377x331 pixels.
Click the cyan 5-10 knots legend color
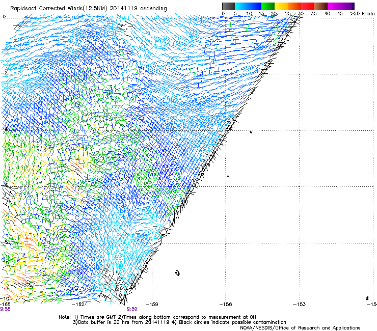241,6
